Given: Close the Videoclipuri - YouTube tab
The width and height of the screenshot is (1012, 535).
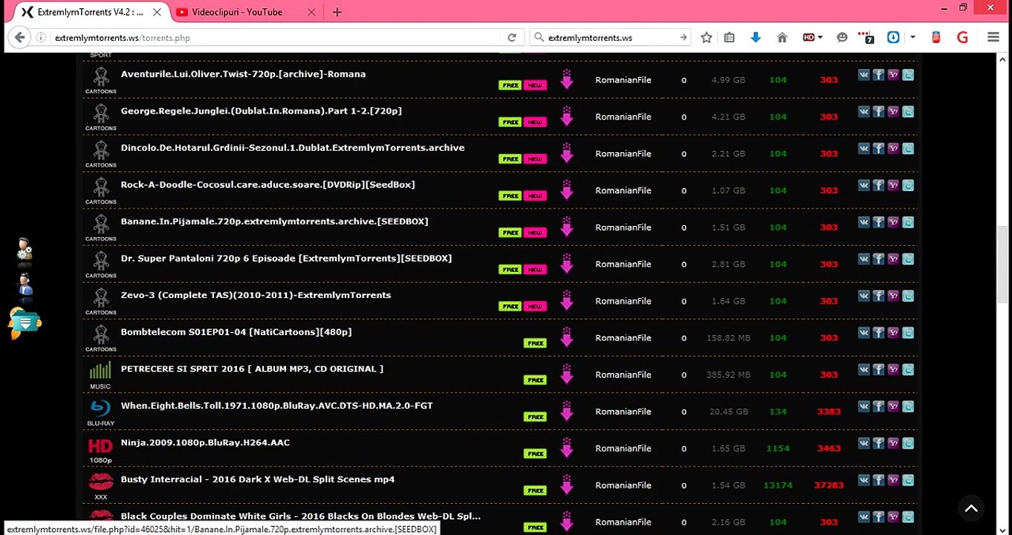Looking at the screenshot, I should point(311,12).
